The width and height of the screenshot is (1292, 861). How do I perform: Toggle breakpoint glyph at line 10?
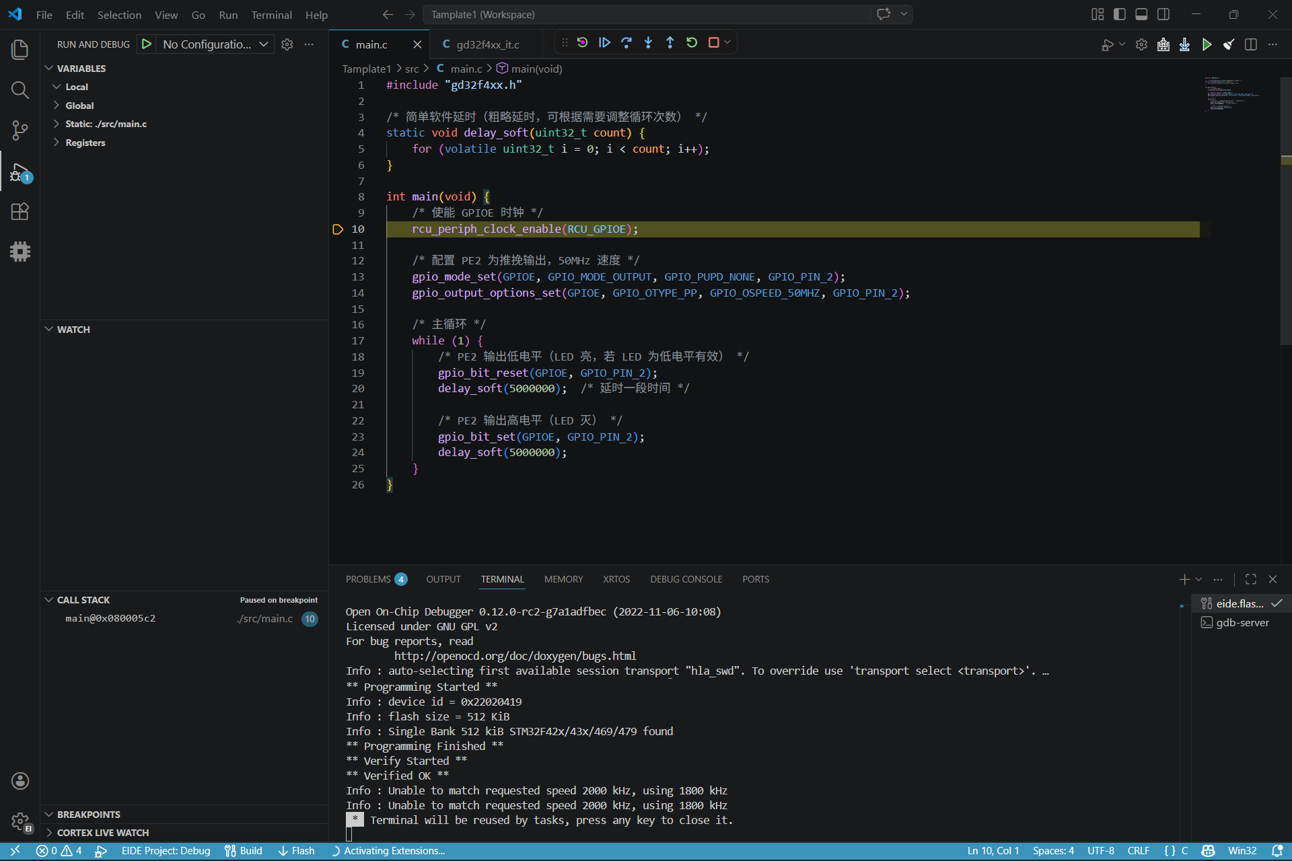coord(338,229)
